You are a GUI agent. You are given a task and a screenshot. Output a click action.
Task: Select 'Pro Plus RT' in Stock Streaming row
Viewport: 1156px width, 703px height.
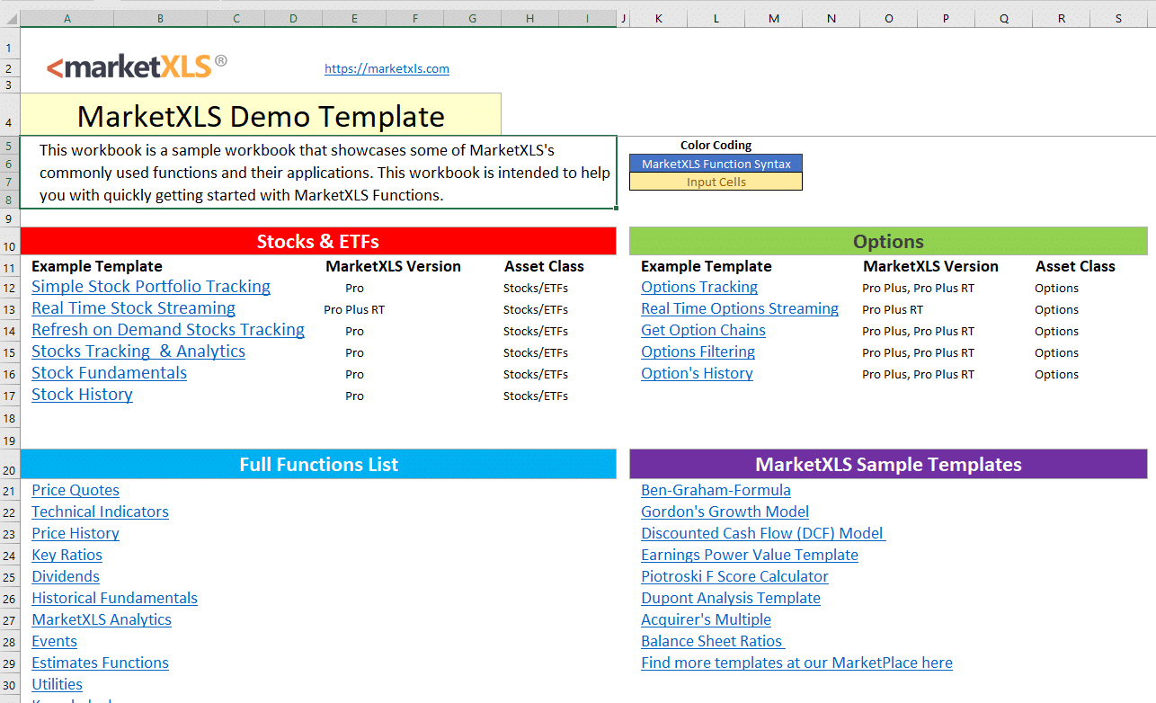coord(354,309)
